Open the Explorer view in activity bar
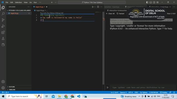This screenshot has width=177, height=99. coord(3,7)
